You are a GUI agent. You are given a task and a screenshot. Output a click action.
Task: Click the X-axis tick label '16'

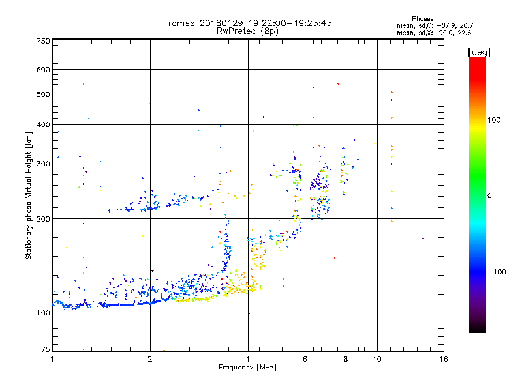point(444,359)
